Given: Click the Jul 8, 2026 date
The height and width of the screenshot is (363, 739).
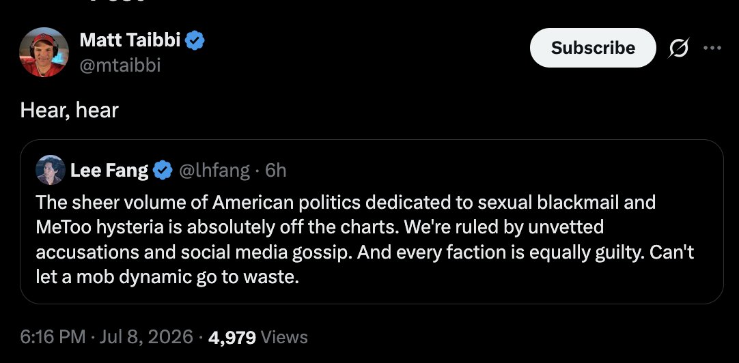Looking at the screenshot, I should click(146, 337).
